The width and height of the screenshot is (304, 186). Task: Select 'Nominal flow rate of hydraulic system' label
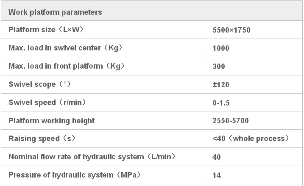tap(92, 157)
